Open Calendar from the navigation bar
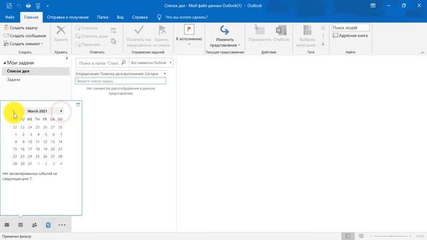 point(21,225)
